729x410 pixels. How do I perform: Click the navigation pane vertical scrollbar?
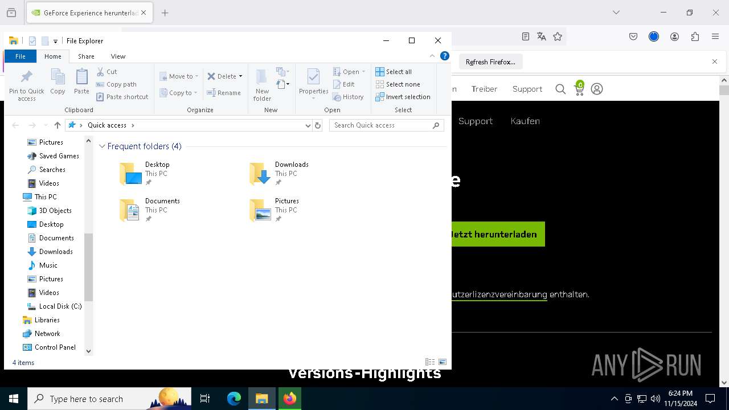88,246
